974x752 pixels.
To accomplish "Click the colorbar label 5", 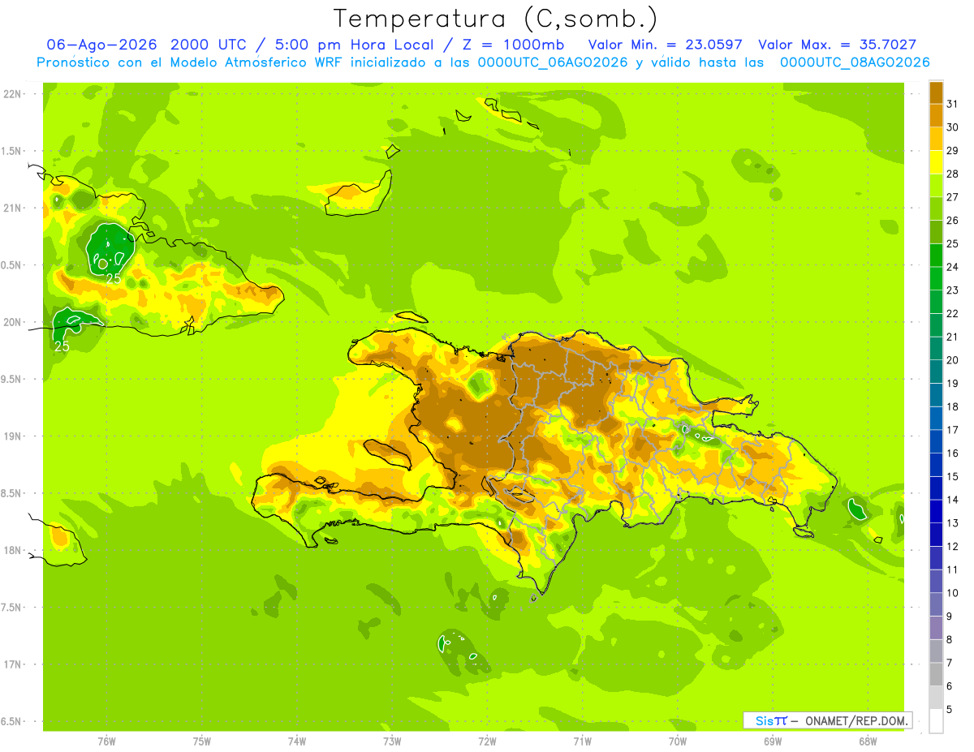I will point(950,709).
